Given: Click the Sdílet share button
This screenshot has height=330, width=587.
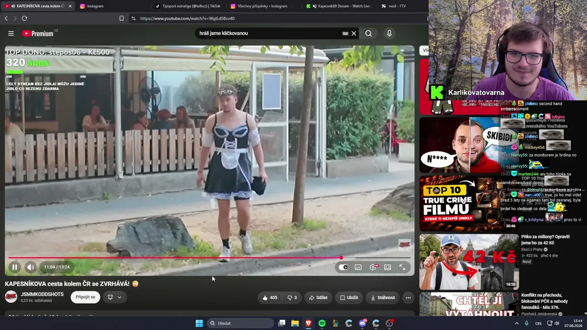Looking at the screenshot, I should coord(318,297).
